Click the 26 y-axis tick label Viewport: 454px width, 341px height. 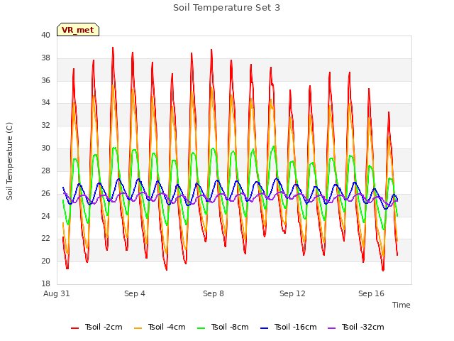pyautogui.click(x=45, y=193)
